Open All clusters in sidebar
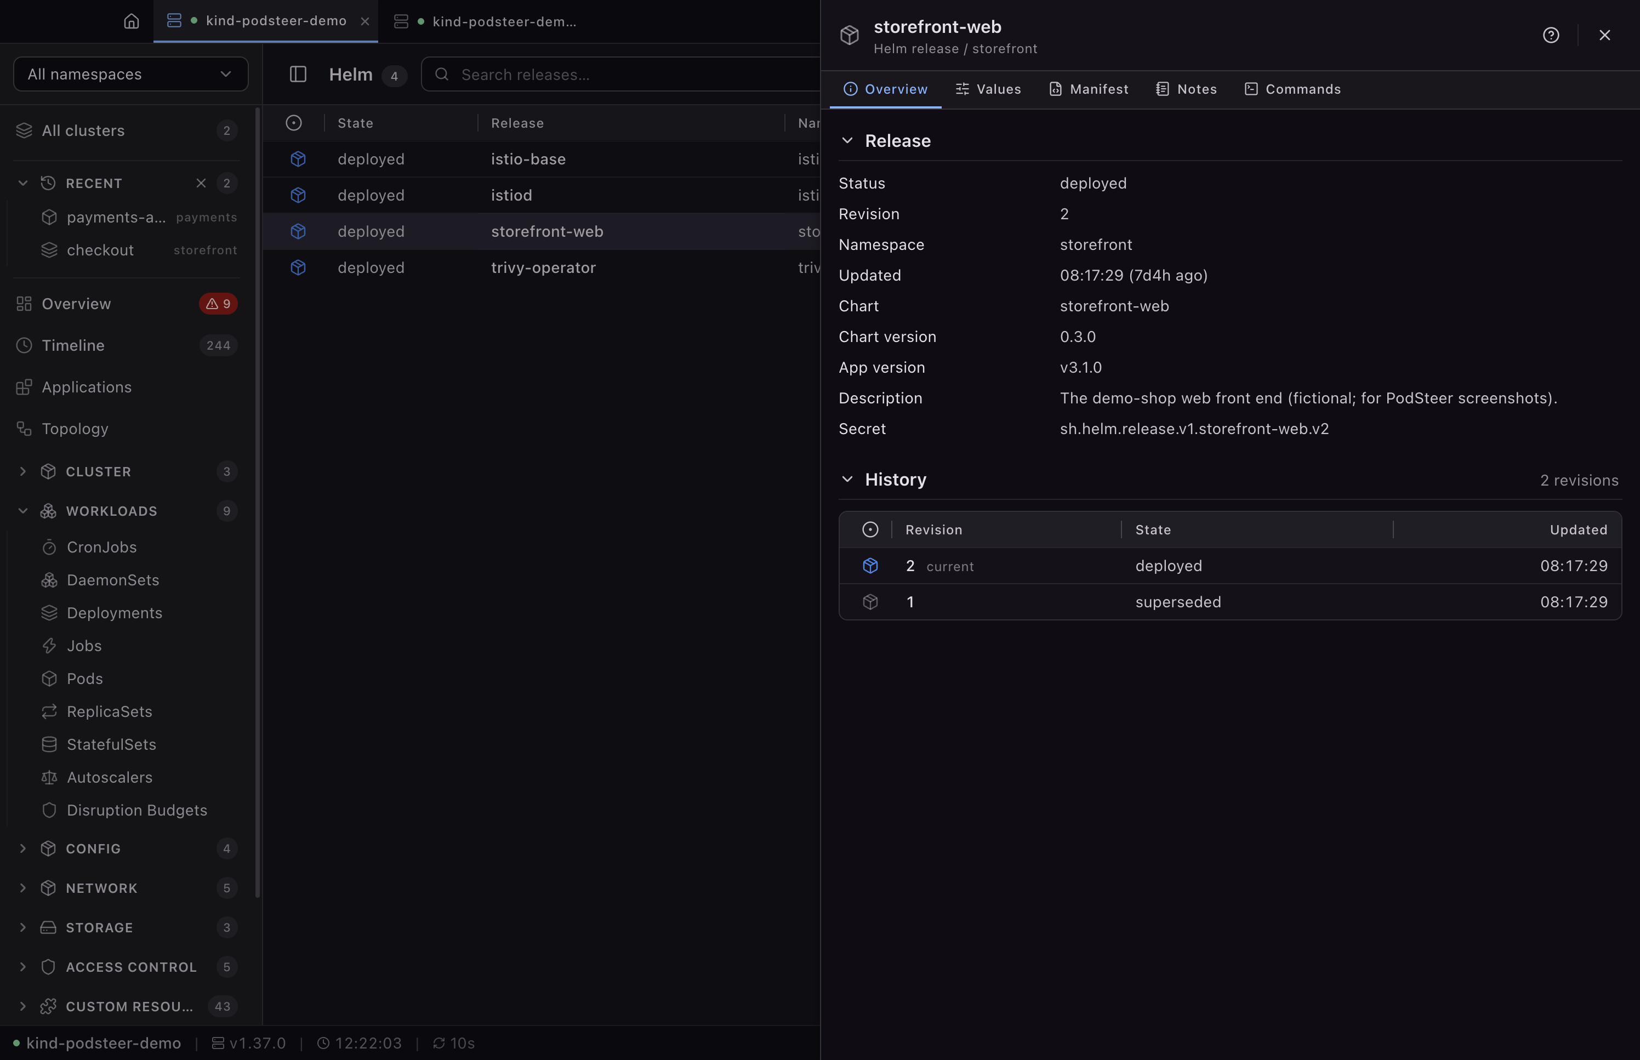The height and width of the screenshot is (1060, 1640). 127,131
